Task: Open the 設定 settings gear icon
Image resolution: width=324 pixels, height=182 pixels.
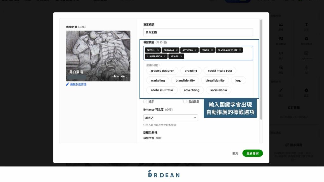Action: tap(306, 91)
